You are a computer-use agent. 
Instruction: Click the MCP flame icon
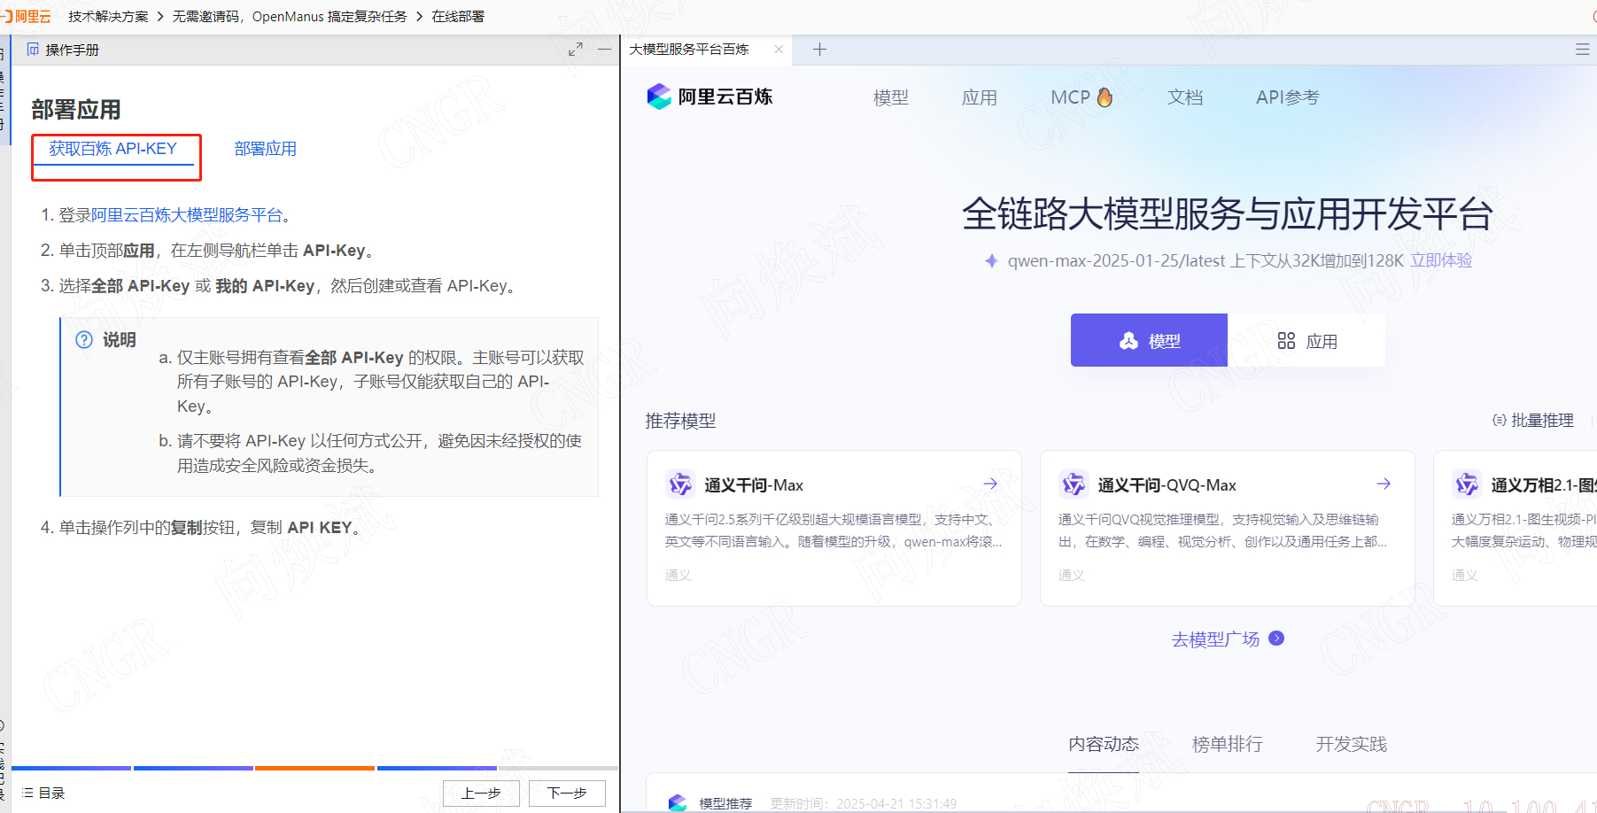1105,97
